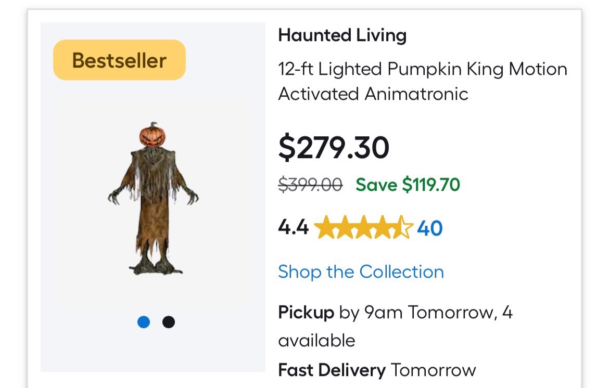Image resolution: width=609 pixels, height=388 pixels.
Task: Select the first blue carousel dot
Action: point(144,322)
